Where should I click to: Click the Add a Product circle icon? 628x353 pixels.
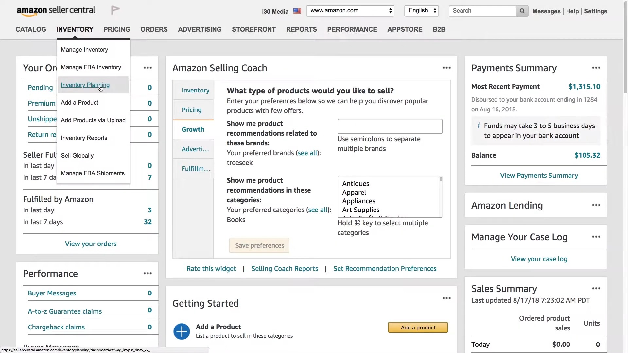(182, 331)
